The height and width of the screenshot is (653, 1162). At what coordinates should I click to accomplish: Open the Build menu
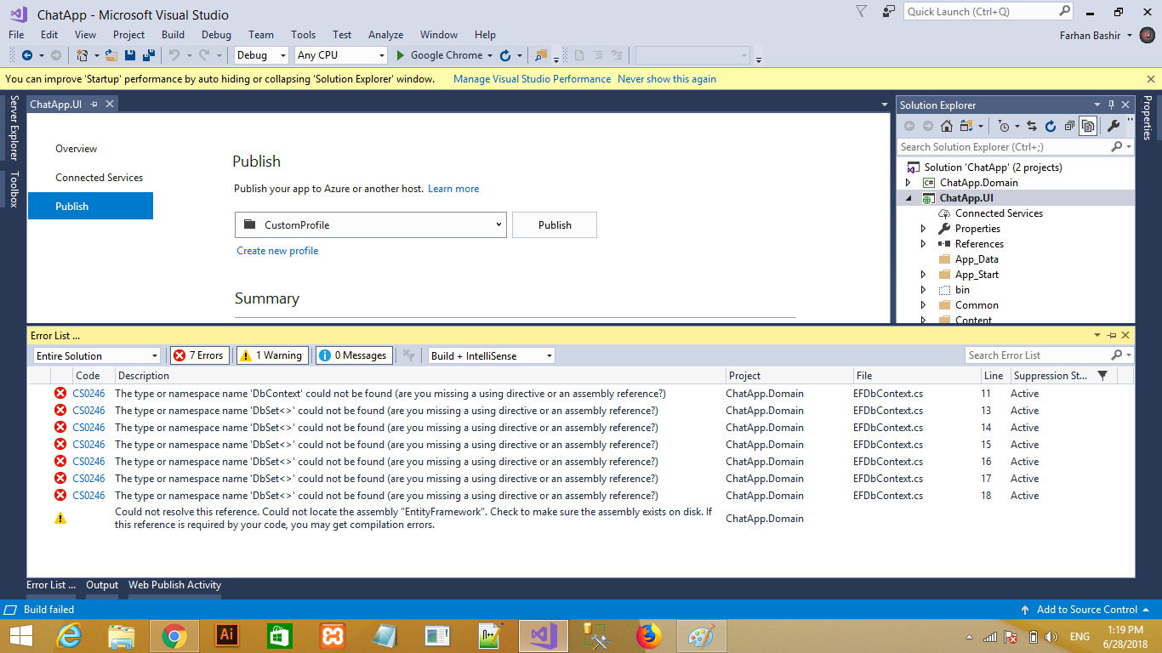173,35
